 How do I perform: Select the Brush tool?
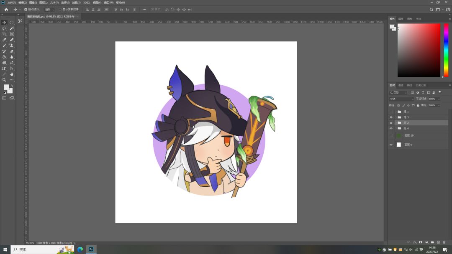click(4, 46)
